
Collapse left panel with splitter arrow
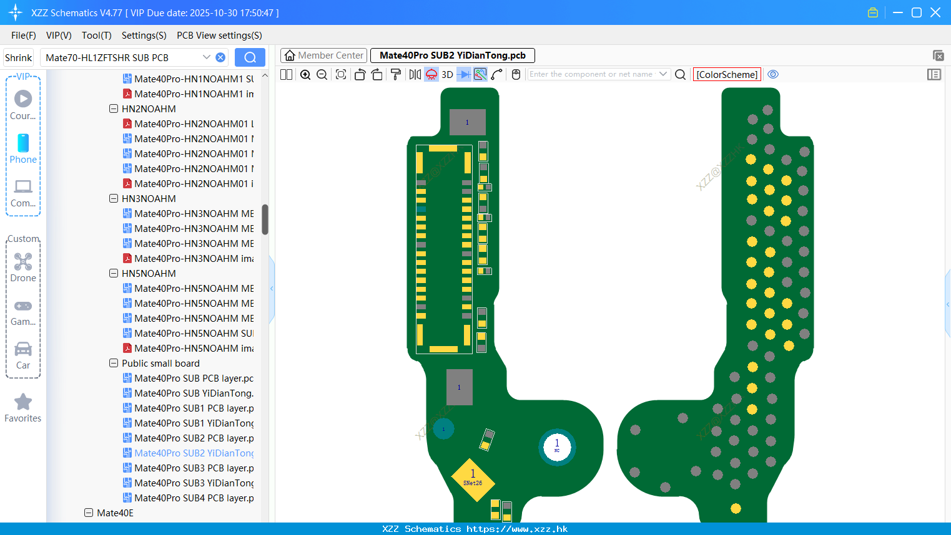[272, 288]
